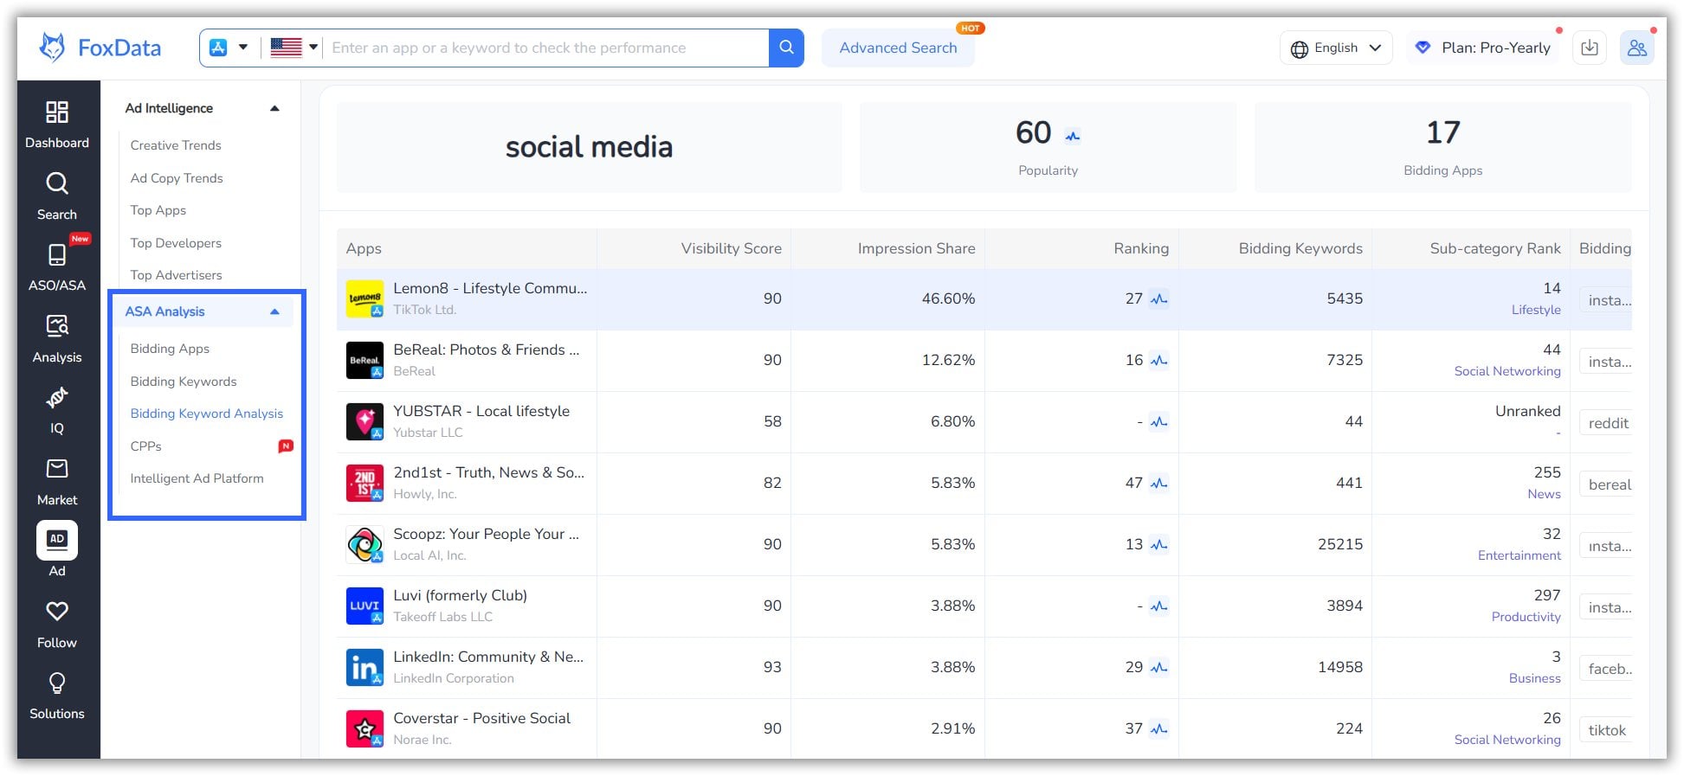Open ranking trend icon for YUBSTAR

[x=1159, y=422]
